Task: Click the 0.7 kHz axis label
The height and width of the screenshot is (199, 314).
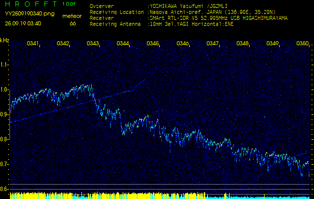Action: pos(4,165)
